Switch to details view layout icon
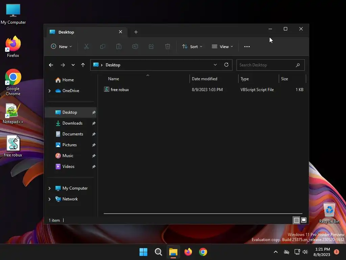The image size is (346, 260). (x=296, y=220)
